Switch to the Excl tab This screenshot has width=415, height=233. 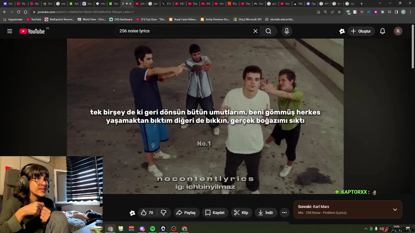pos(88,4)
